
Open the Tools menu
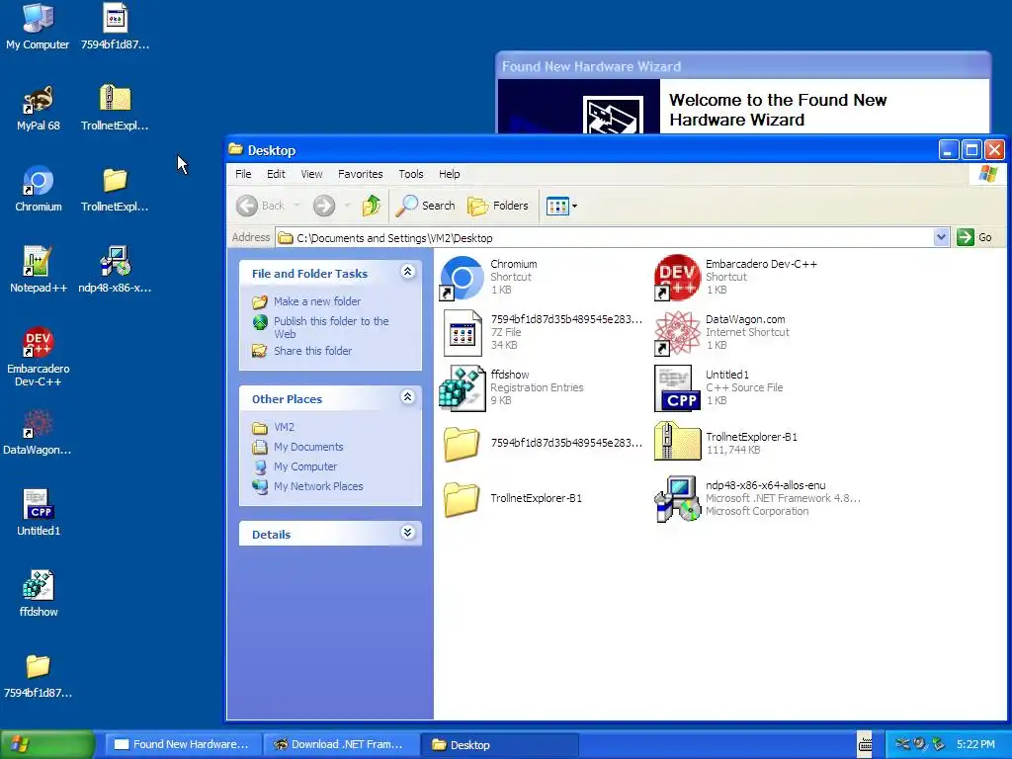click(411, 174)
